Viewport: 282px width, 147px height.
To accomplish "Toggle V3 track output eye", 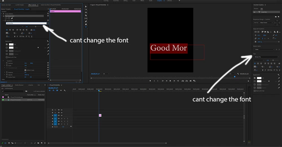I will point(61,110).
